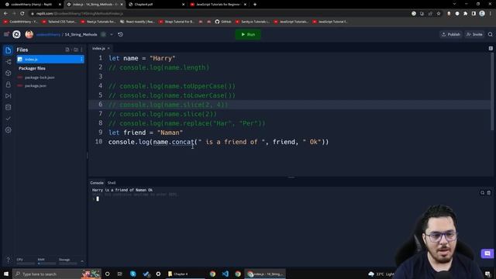Click the browser reload button
This screenshot has width=496, height=279.
pos(22,14)
